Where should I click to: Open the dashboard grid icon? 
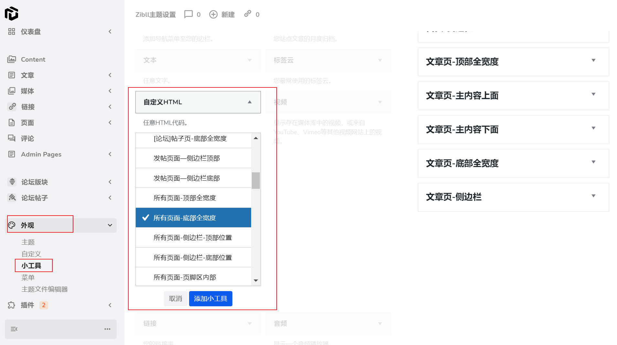pos(12,32)
